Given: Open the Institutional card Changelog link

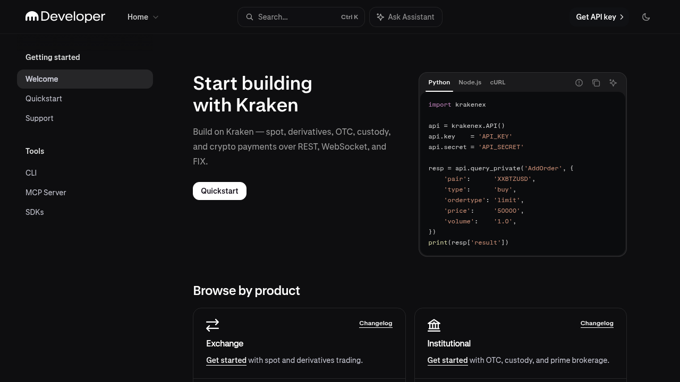Looking at the screenshot, I should [597, 323].
